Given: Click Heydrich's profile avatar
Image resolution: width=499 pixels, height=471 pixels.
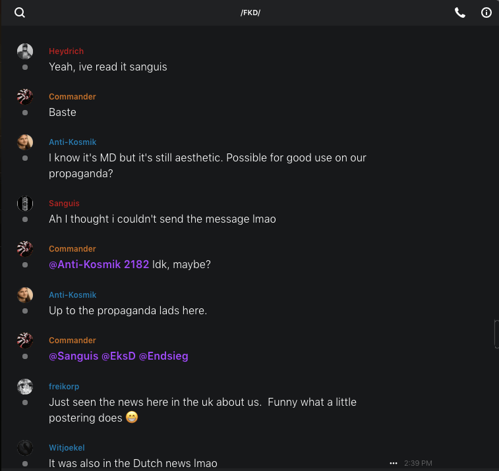Looking at the screenshot, I should tap(25, 51).
